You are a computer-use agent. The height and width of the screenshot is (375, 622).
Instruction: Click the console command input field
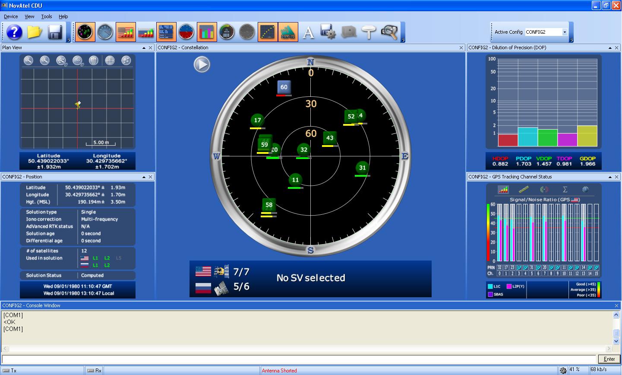click(x=299, y=359)
